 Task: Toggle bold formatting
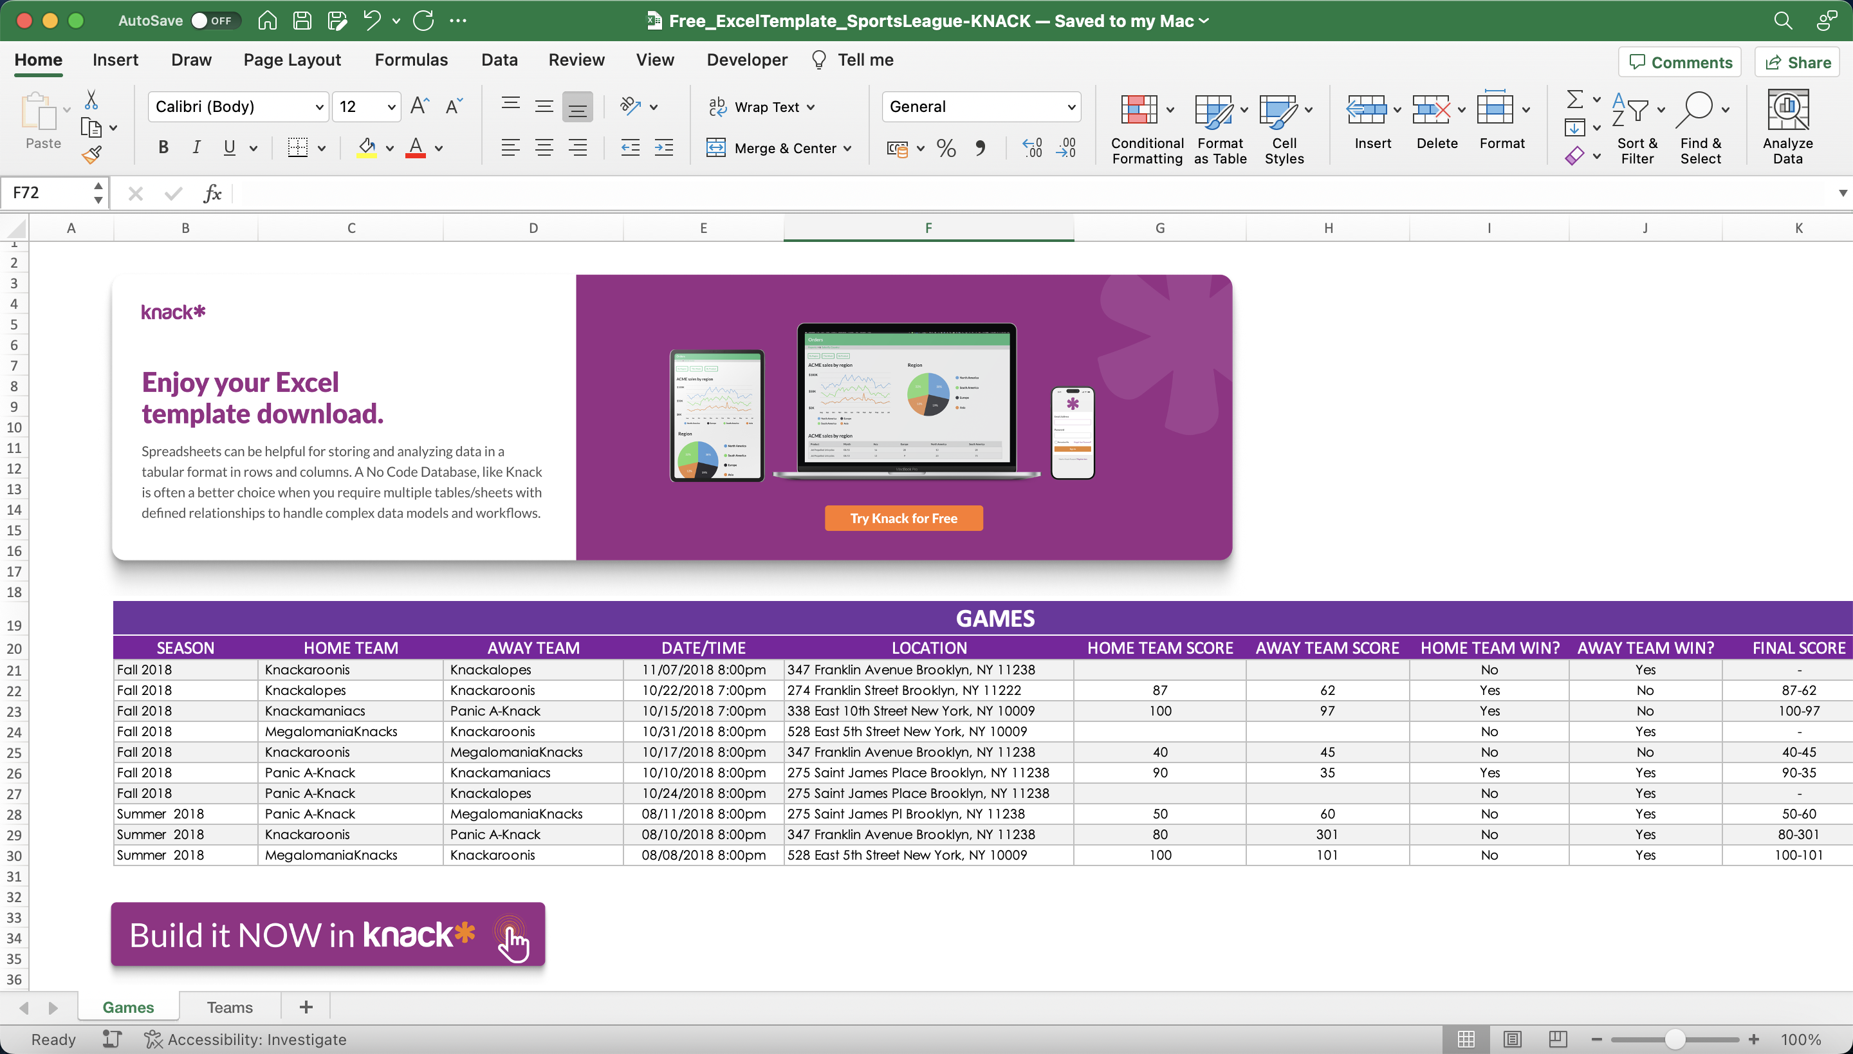point(162,147)
